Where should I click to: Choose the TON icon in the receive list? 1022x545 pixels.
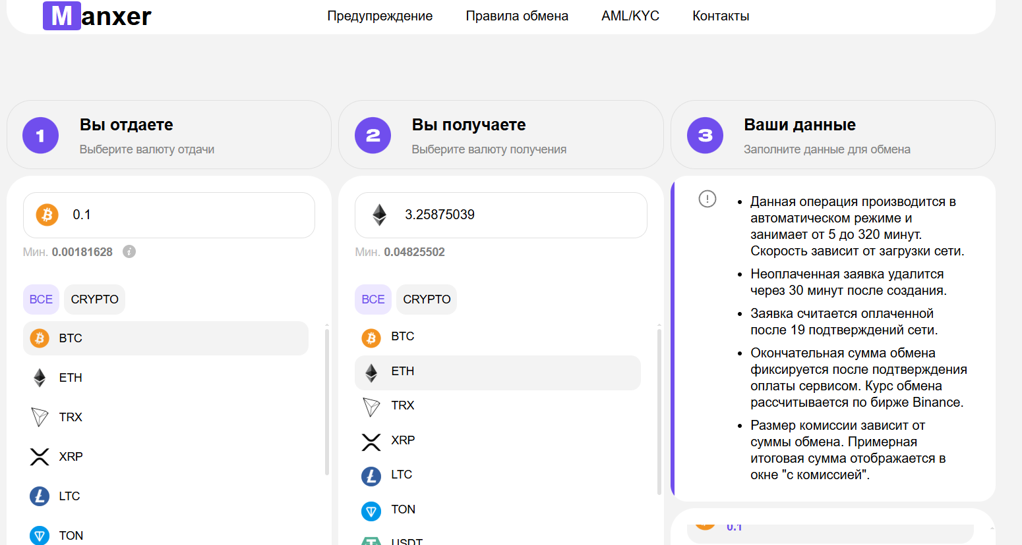(x=371, y=511)
